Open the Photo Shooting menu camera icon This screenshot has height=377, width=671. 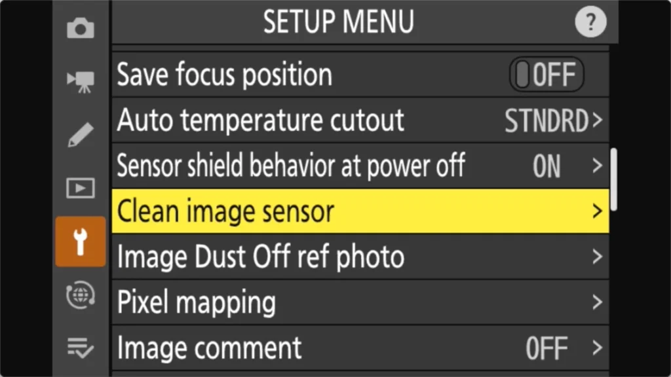81,29
